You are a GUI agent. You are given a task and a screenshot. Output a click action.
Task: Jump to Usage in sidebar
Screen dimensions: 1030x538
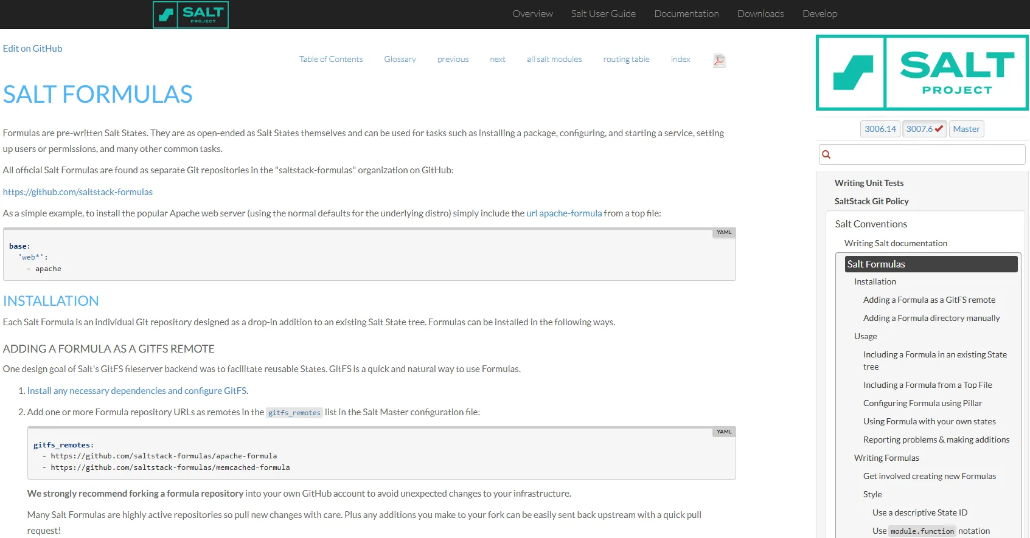click(x=865, y=337)
